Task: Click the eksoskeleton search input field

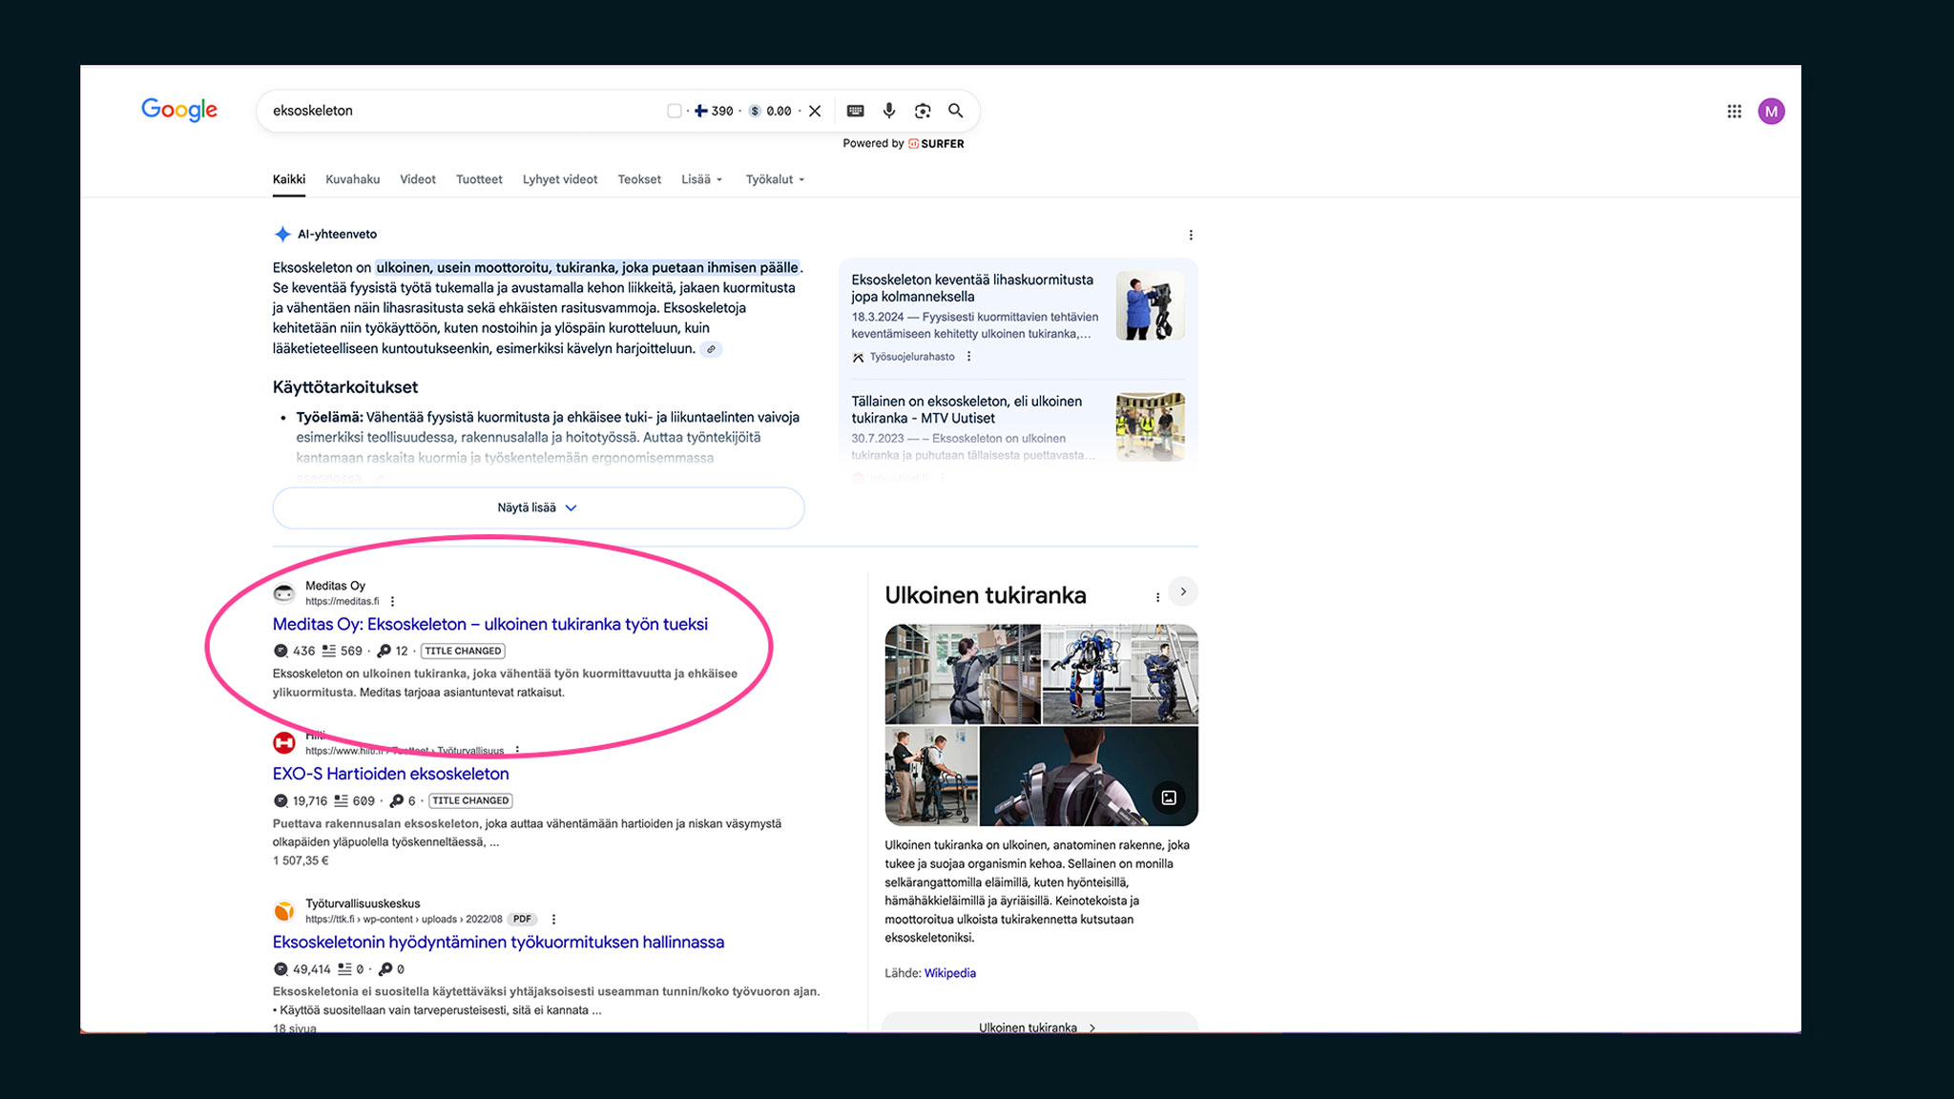Action: pos(458,111)
